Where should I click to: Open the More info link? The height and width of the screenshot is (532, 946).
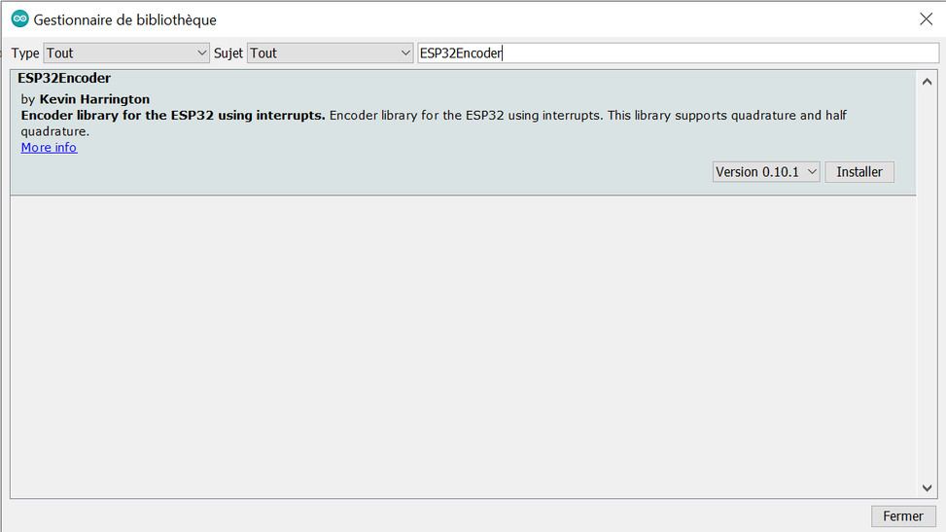click(49, 148)
